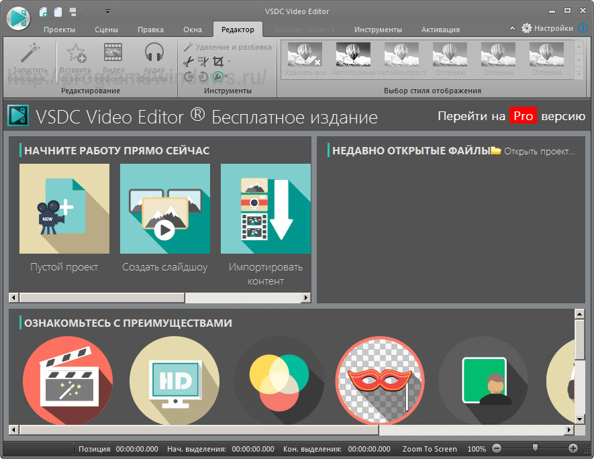Open the color blending circles feature icon
This screenshot has height=459, width=594.
click(279, 380)
